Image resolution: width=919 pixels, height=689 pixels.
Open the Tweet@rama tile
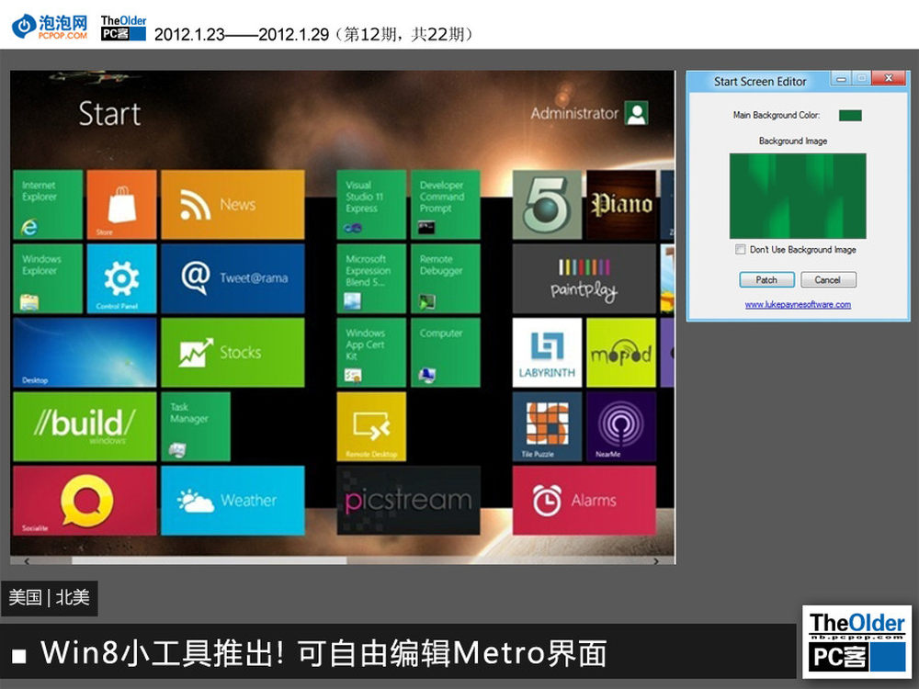click(233, 279)
